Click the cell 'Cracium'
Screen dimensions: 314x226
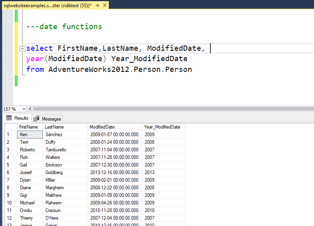click(x=65, y=210)
